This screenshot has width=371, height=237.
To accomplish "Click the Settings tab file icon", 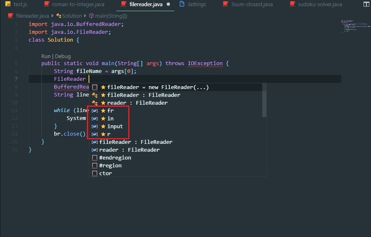I will [x=182, y=5].
